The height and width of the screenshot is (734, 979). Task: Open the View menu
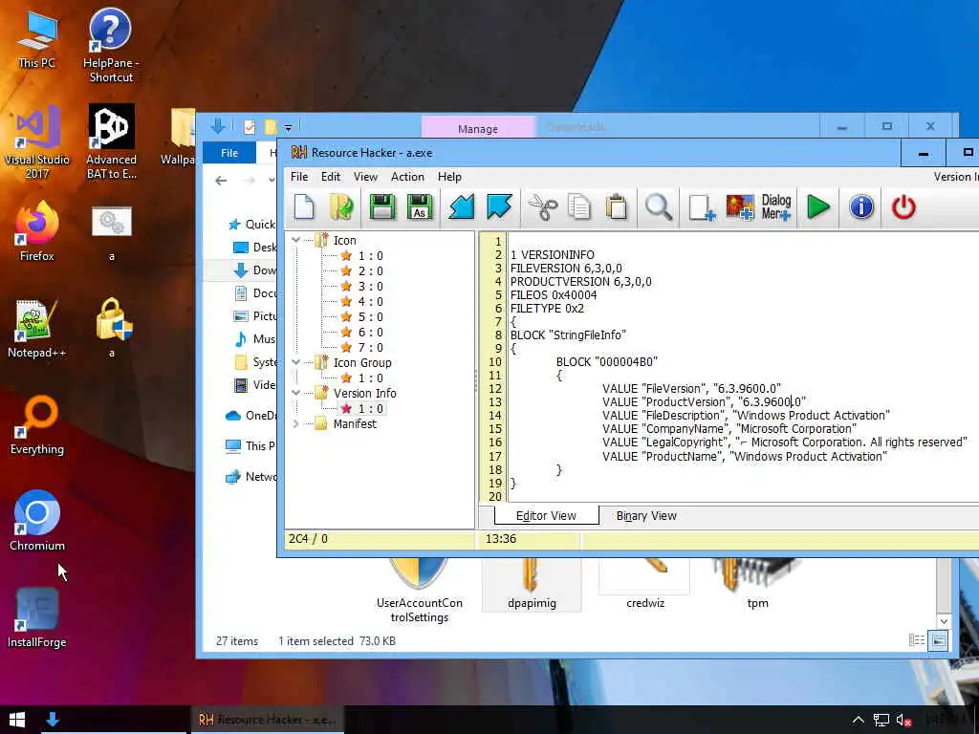(x=365, y=177)
